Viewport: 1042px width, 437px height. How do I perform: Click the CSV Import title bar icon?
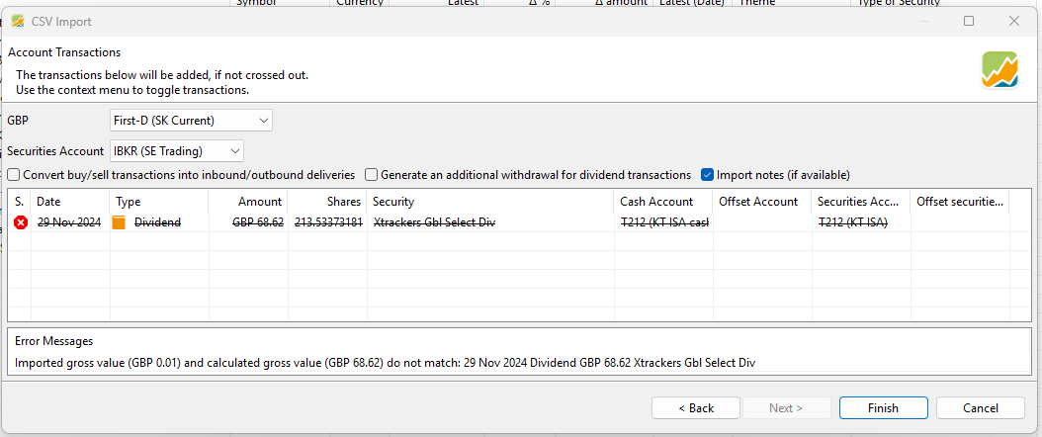pos(18,21)
